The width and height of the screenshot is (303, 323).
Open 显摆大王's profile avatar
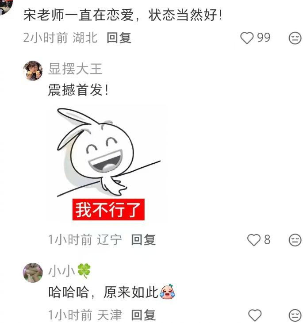[33, 71]
